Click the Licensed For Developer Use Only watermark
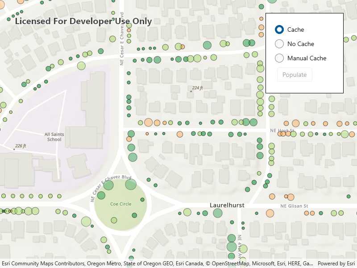Image resolution: width=357 pixels, height=268 pixels. pos(83,21)
